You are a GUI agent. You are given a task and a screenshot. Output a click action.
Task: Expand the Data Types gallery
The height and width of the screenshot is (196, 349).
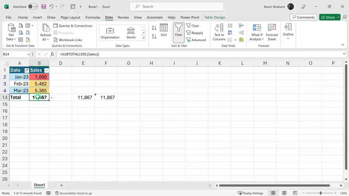pyautogui.click(x=144, y=38)
